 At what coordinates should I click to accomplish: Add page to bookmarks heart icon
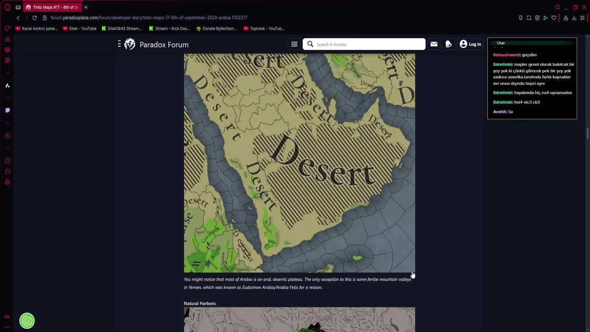point(554,18)
